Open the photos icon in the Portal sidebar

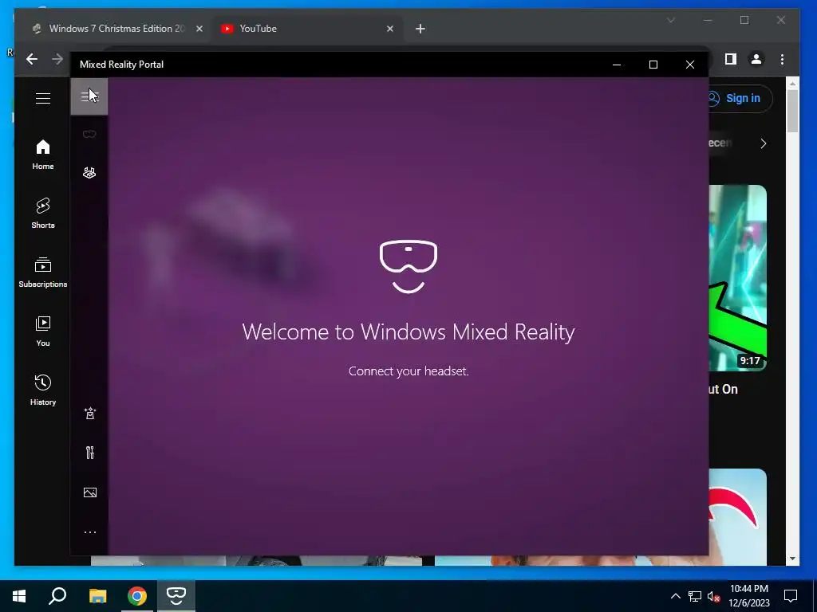pos(89,492)
